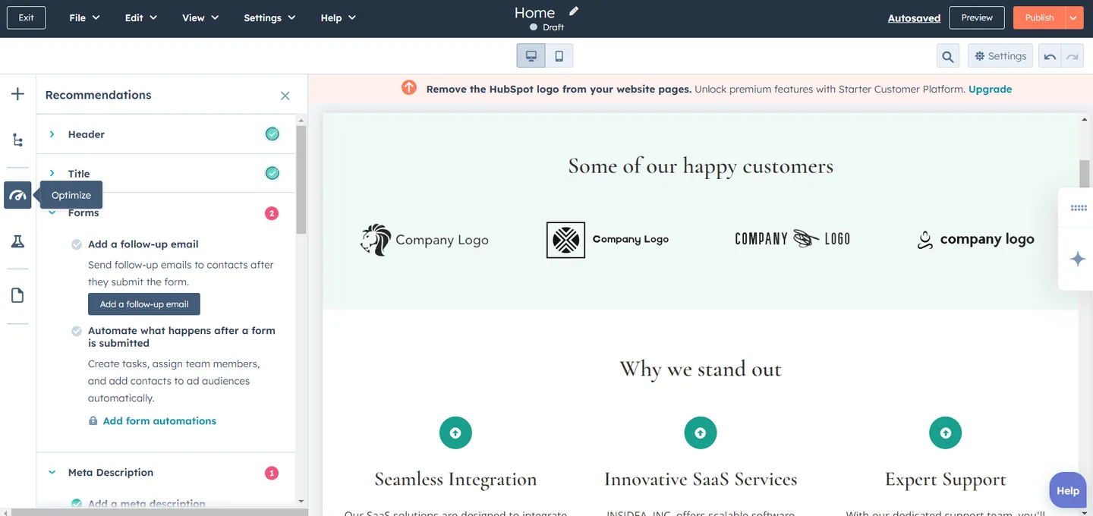Toggle Add a follow-up email check circle
The image size is (1093, 516).
coord(77,244)
